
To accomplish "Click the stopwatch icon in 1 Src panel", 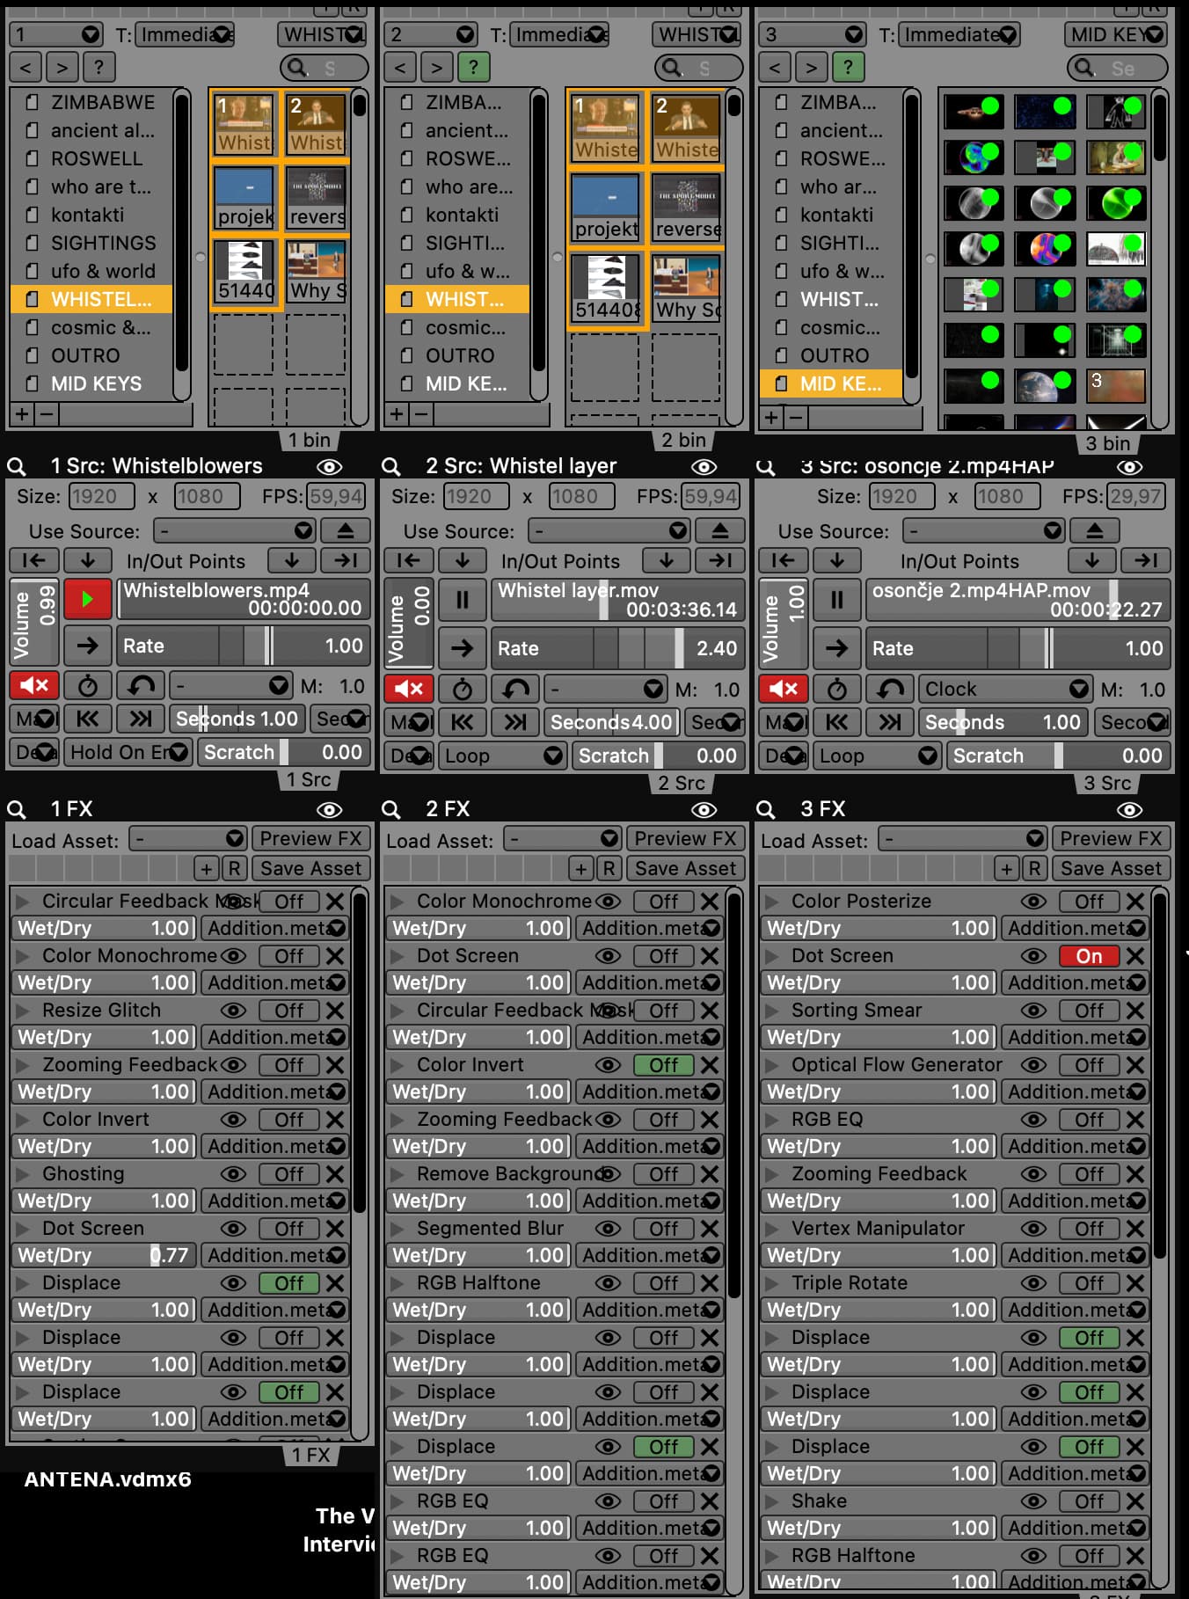I will pos(88,685).
